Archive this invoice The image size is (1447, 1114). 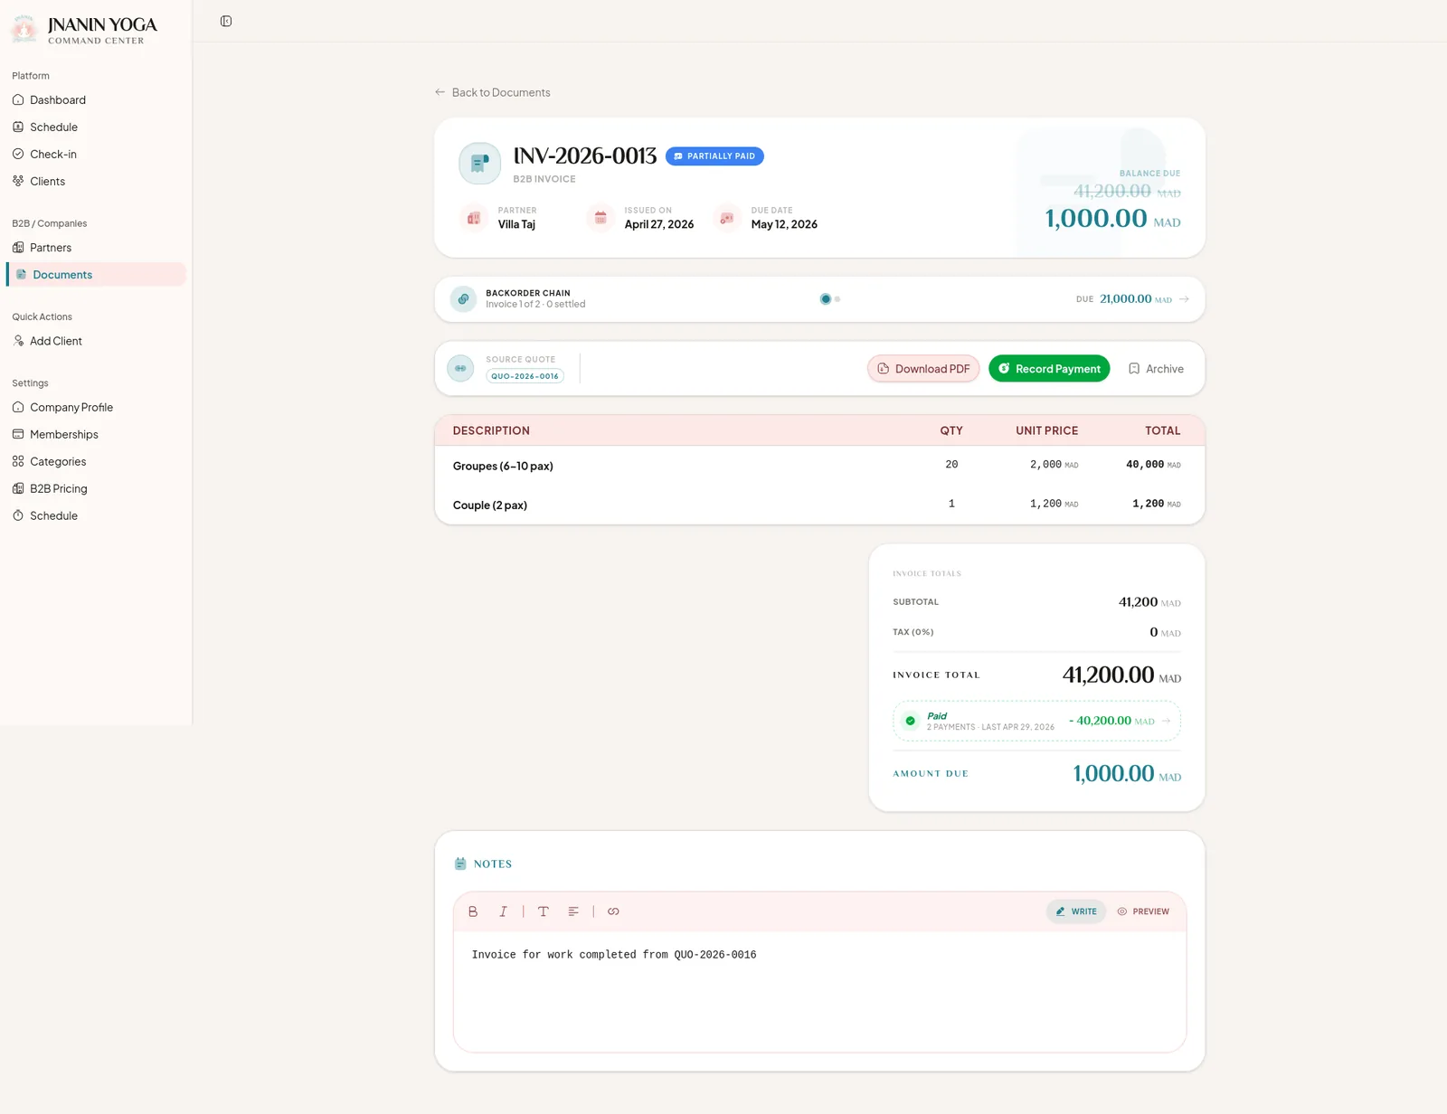pyautogui.click(x=1156, y=369)
